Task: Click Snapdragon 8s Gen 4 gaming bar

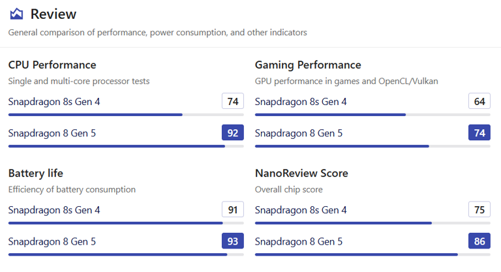Action: 372,115
